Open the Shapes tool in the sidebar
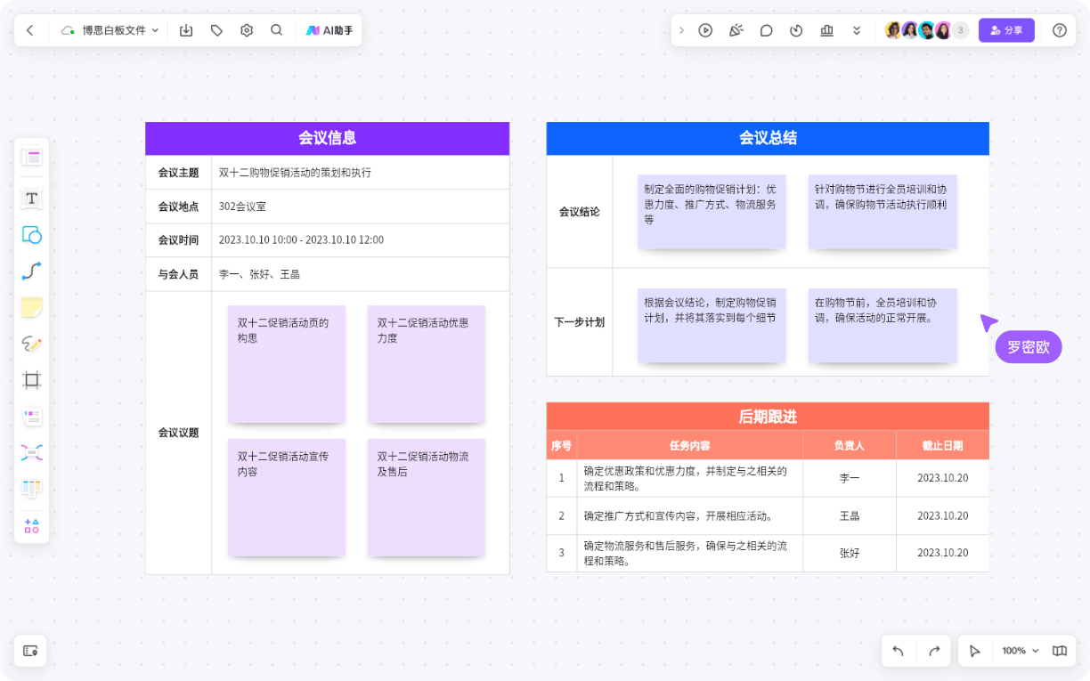The image size is (1090, 681). pos(31,235)
